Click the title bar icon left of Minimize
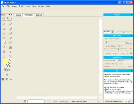The image size is (134, 104). [120, 3]
